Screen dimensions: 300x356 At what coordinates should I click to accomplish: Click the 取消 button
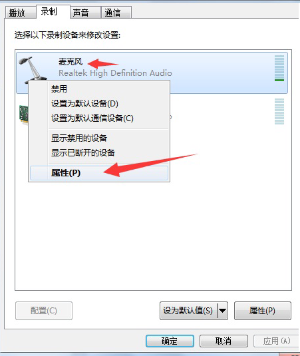[x=224, y=341]
